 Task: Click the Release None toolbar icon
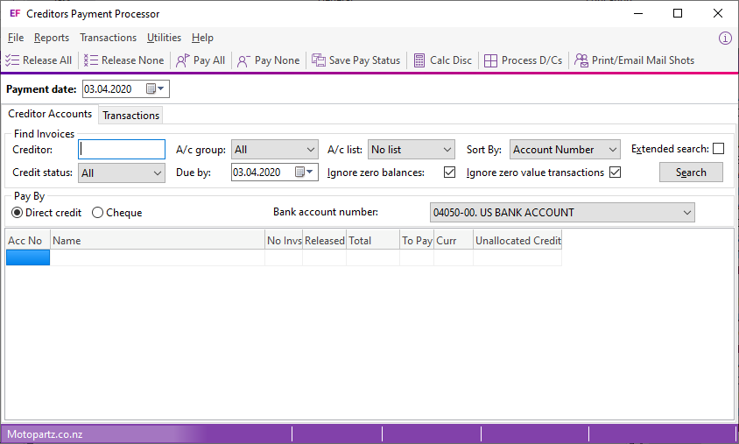(91, 60)
